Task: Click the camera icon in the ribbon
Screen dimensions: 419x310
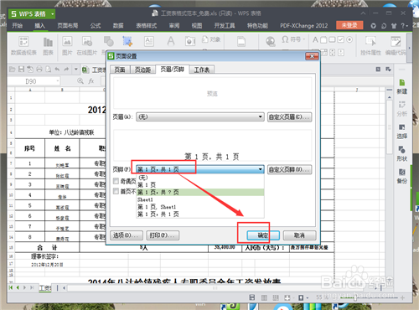Action: [x=190, y=42]
